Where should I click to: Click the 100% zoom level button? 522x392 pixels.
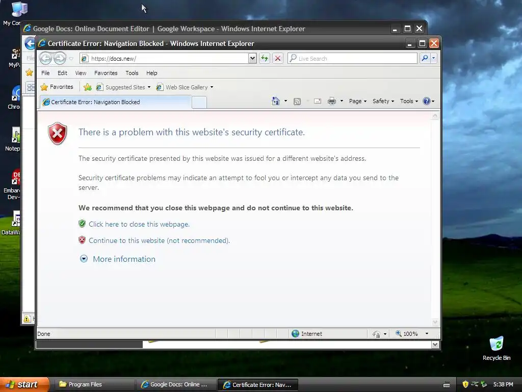point(406,334)
